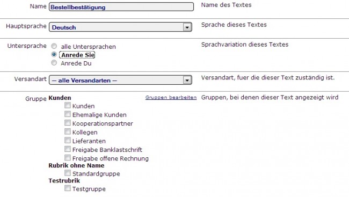The width and height of the screenshot is (349, 197).
Task: Check the Kollegen checkbox
Action: (68, 132)
